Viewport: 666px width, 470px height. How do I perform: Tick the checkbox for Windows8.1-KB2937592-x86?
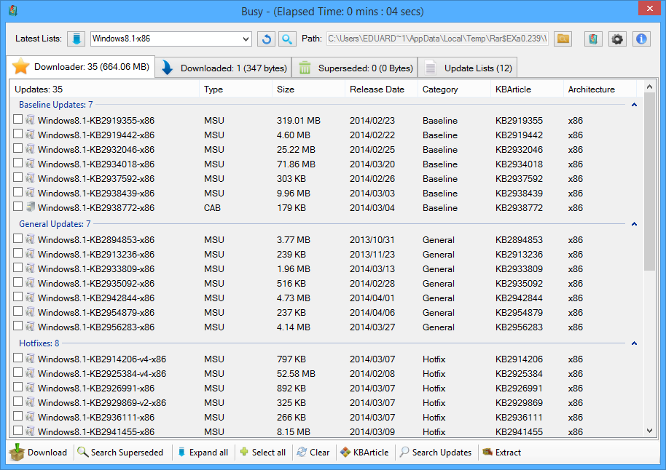point(17,178)
